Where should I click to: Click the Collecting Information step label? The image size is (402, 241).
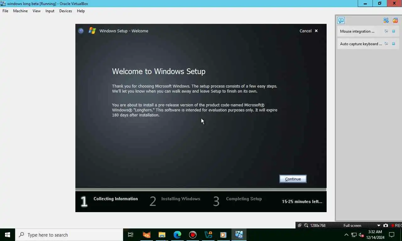coord(116,199)
